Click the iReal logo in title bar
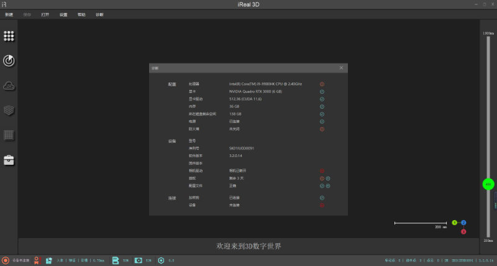The image size is (497, 266). click(x=4, y=4)
